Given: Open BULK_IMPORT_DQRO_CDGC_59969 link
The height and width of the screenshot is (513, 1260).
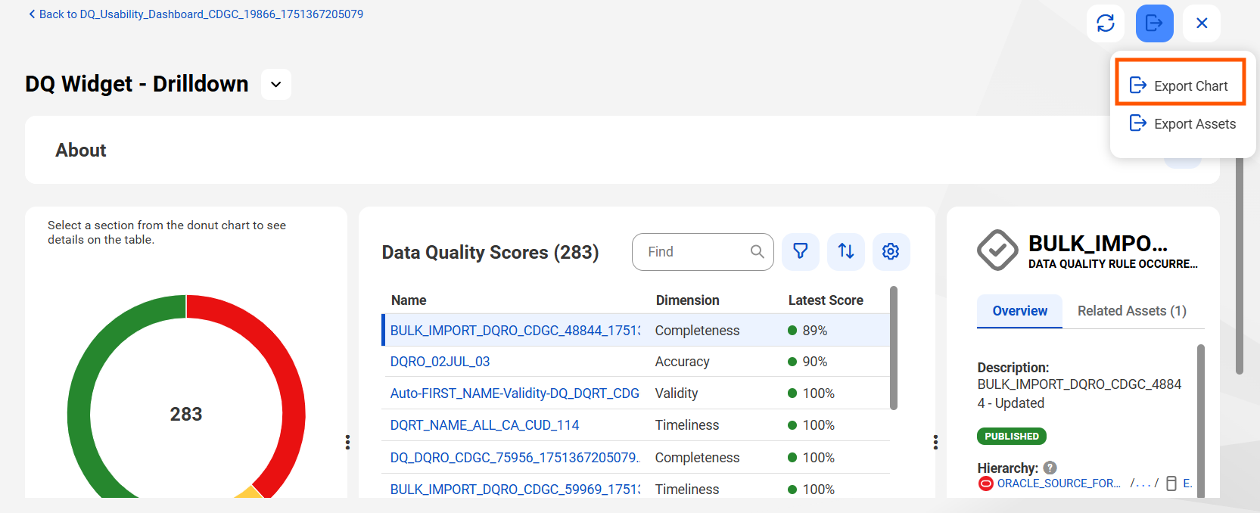Looking at the screenshot, I should (515, 490).
